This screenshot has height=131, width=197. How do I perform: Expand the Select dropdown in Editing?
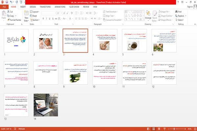pyautogui.click(x=180, y=20)
